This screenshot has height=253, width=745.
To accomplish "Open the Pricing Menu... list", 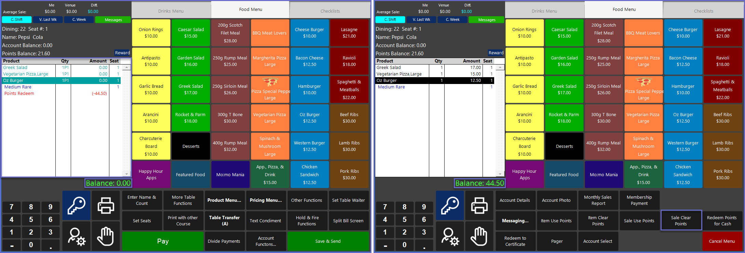I will tap(266, 200).
